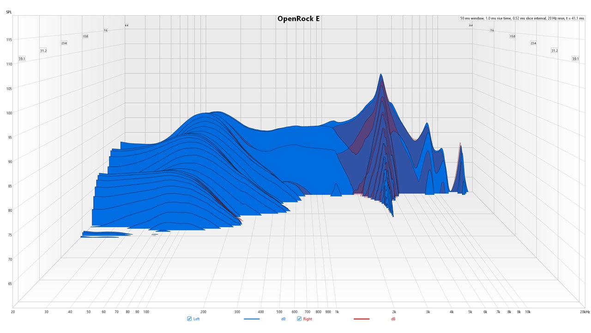Image resolution: width=591 pixels, height=333 pixels.
Task: Uncheck the Right trace checkbox
Action: 299,319
